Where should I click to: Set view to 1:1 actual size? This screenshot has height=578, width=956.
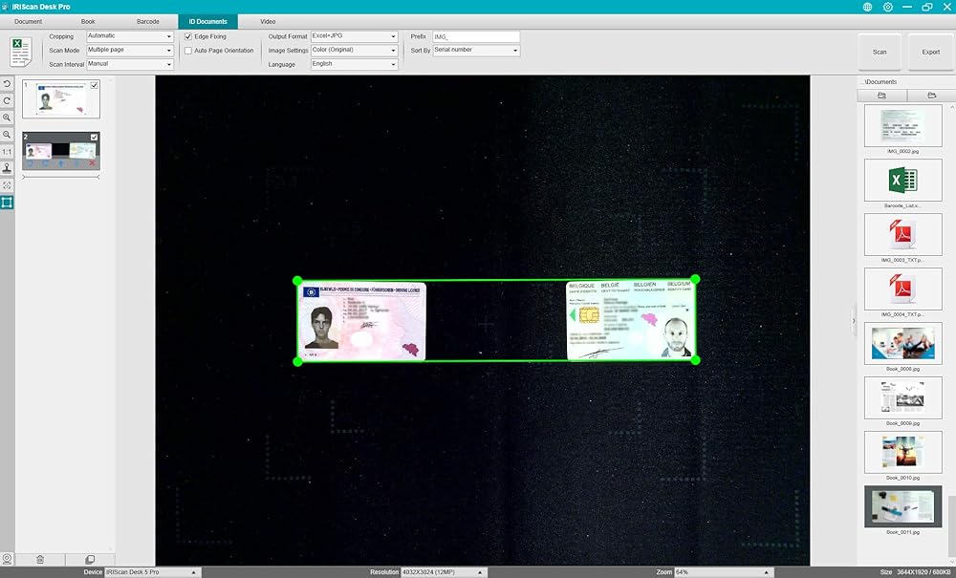[x=8, y=151]
